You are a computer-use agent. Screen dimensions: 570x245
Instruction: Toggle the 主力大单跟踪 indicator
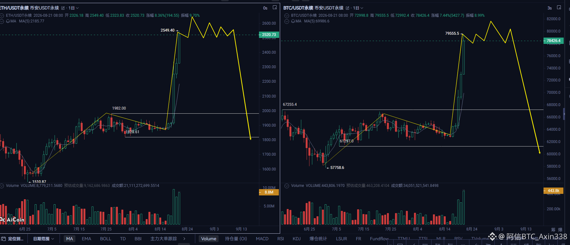pyautogui.click(x=164, y=239)
